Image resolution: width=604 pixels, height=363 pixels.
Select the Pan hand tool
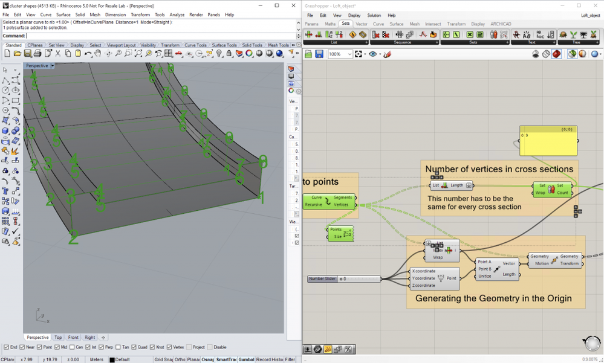coord(99,54)
